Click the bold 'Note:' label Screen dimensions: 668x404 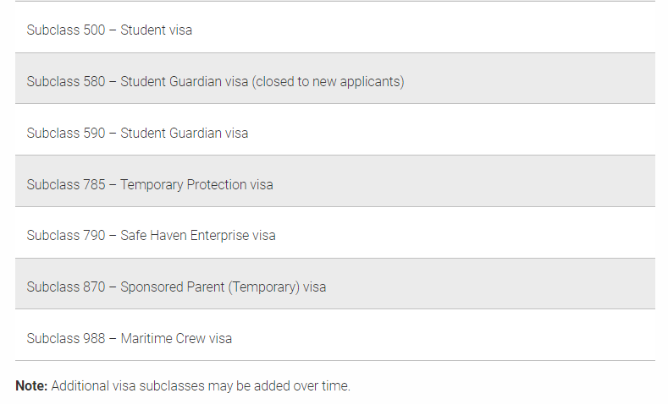click(x=31, y=386)
